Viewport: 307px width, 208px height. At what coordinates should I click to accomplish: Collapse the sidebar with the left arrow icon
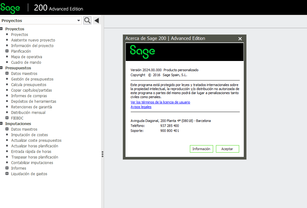97,20
